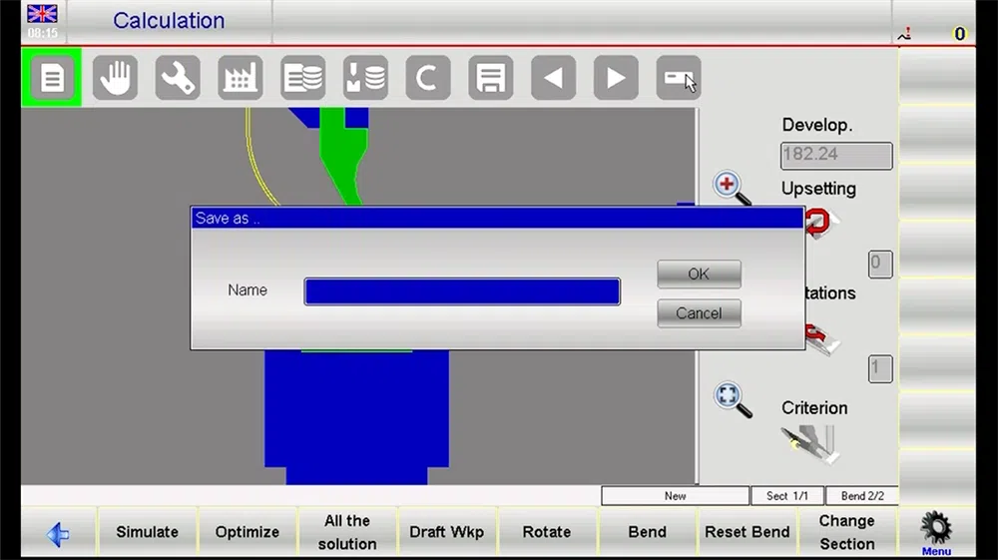Go to next step right arrow
This screenshot has height=560, width=998.
(616, 78)
